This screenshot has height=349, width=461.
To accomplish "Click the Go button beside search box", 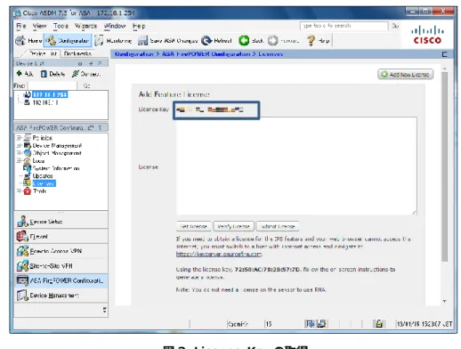I will click(x=395, y=26).
